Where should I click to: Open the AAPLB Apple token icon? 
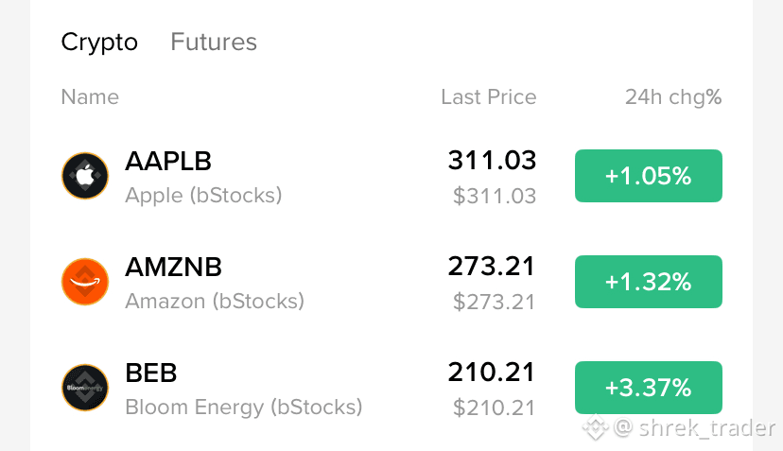pos(85,176)
